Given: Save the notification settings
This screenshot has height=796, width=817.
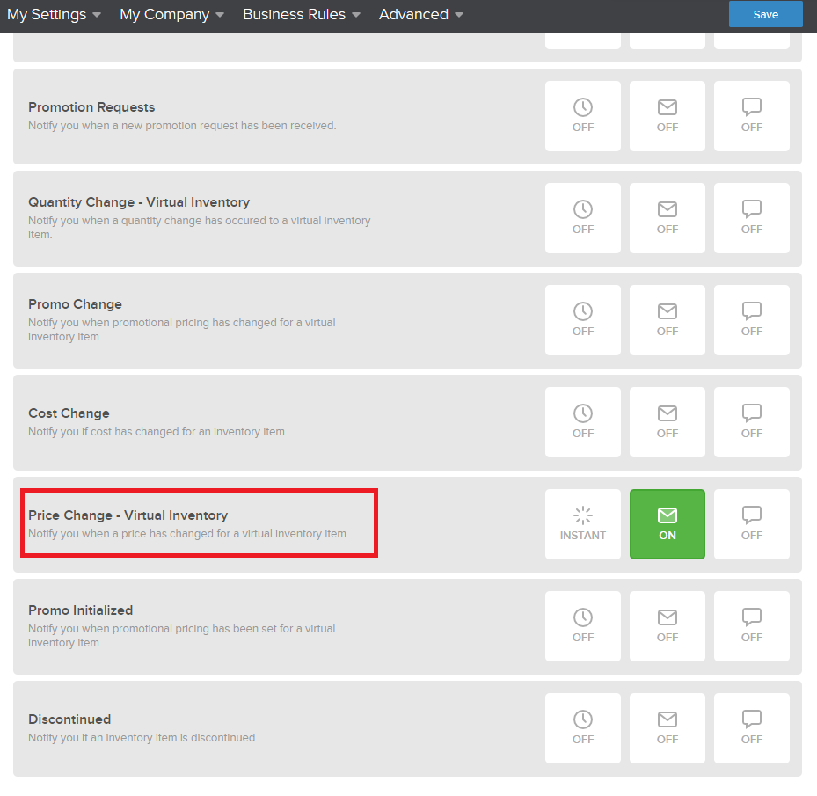Looking at the screenshot, I should click(765, 14).
